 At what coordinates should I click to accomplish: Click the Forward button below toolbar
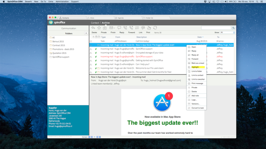point(131,33)
